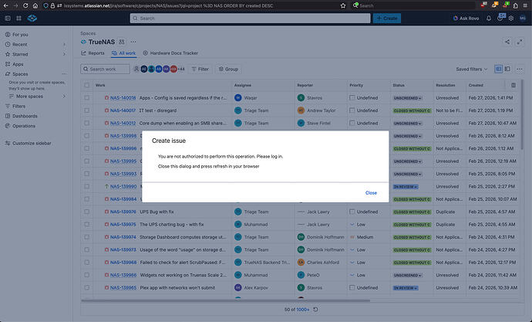Show the +44 additional assignee avatars
The width and height of the screenshot is (532, 322).
pyautogui.click(x=181, y=69)
